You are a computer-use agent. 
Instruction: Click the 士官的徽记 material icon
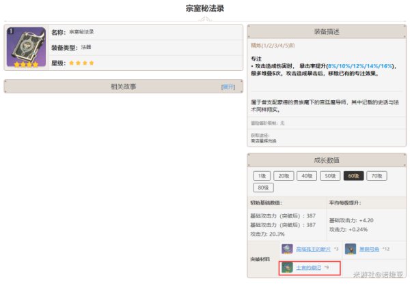(288, 268)
